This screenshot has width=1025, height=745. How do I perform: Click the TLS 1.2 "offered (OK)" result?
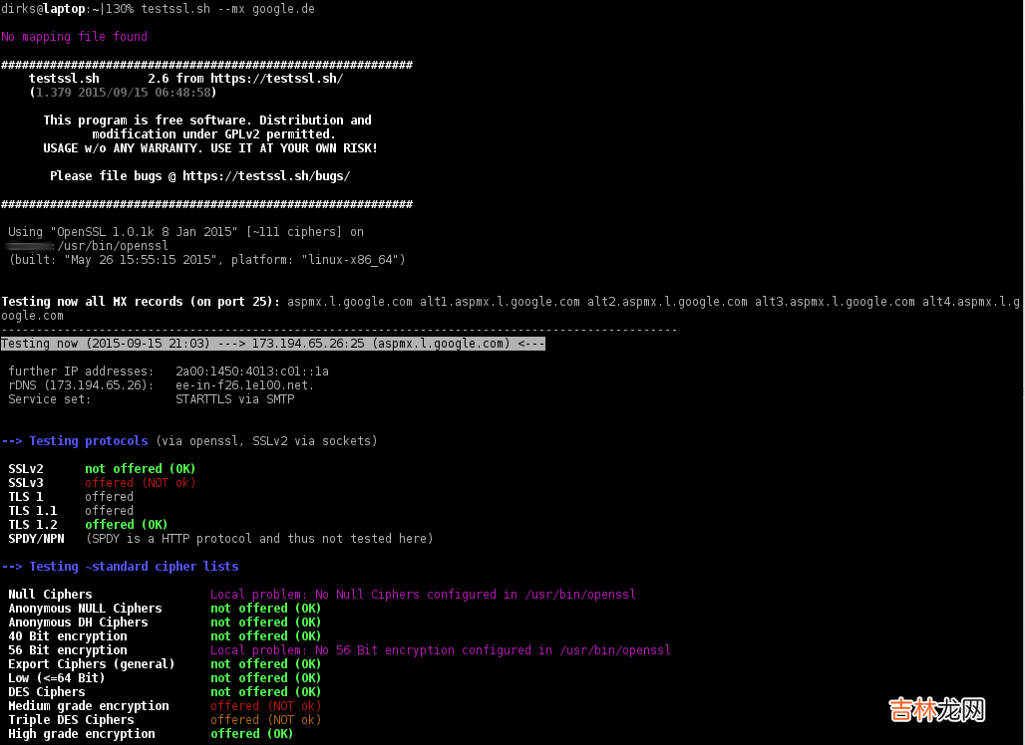pos(126,525)
